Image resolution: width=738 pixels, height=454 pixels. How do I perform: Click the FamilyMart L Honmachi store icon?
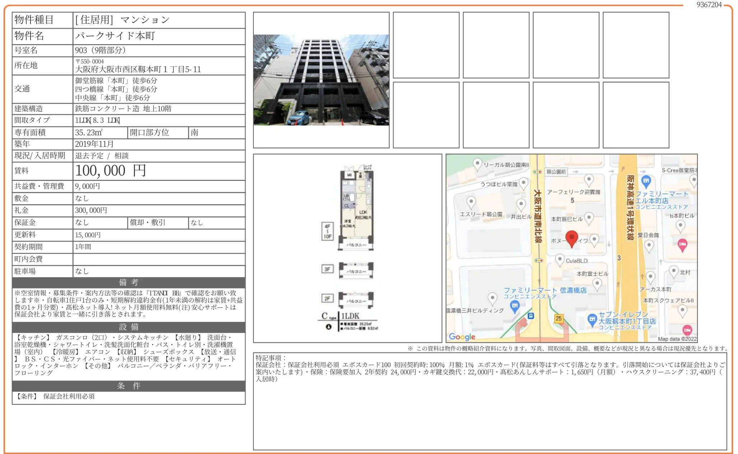pos(646,181)
